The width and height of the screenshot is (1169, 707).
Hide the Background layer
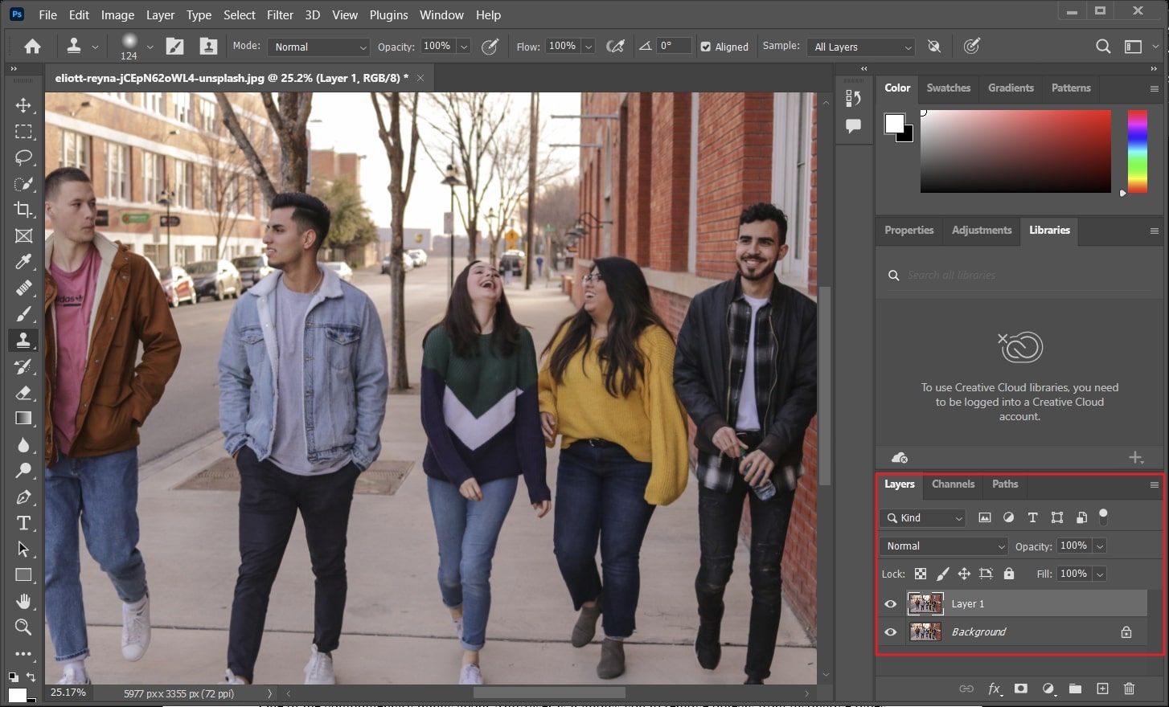(x=890, y=631)
